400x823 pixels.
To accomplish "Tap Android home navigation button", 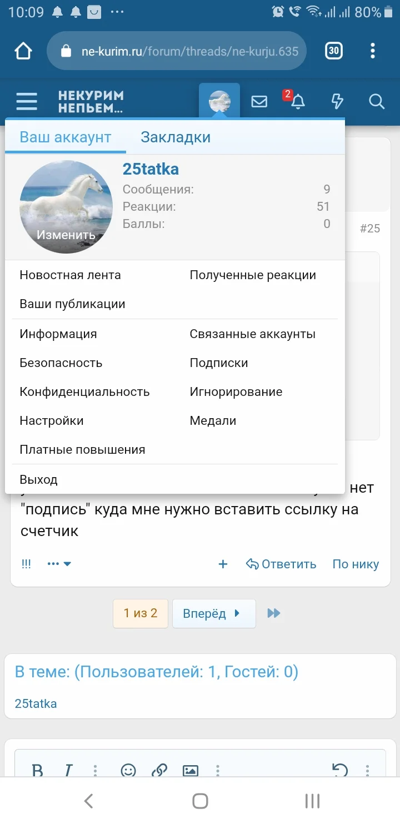I will 200,801.
